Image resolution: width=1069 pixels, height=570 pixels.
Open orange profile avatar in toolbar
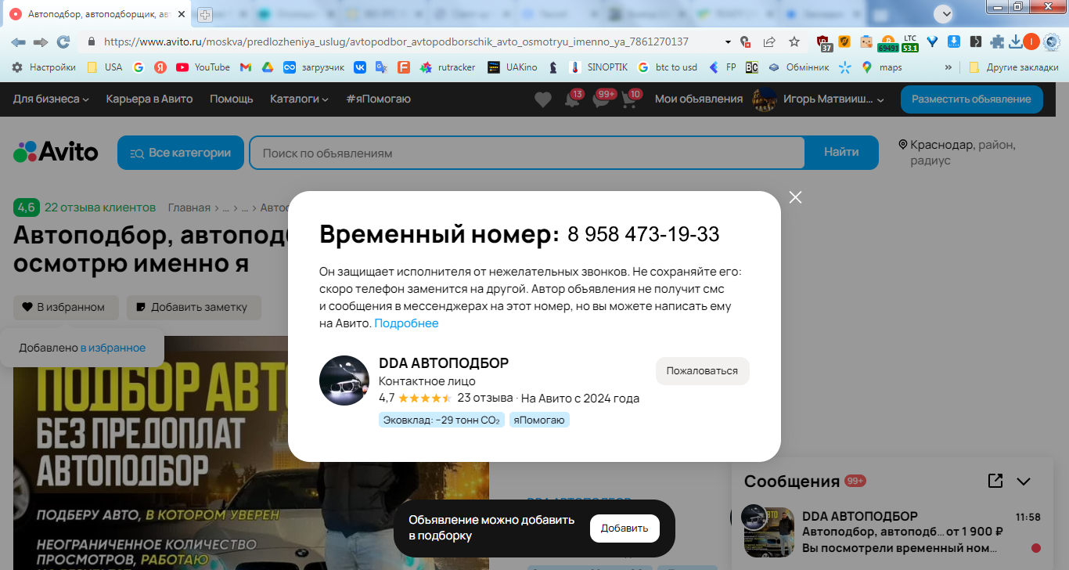pyautogui.click(x=1031, y=41)
